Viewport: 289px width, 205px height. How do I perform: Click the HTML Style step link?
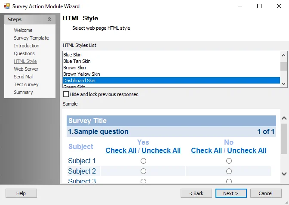[x=25, y=61]
